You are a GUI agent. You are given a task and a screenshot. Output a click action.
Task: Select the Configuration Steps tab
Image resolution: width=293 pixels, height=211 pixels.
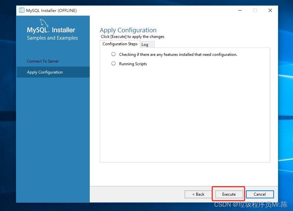tap(120, 44)
